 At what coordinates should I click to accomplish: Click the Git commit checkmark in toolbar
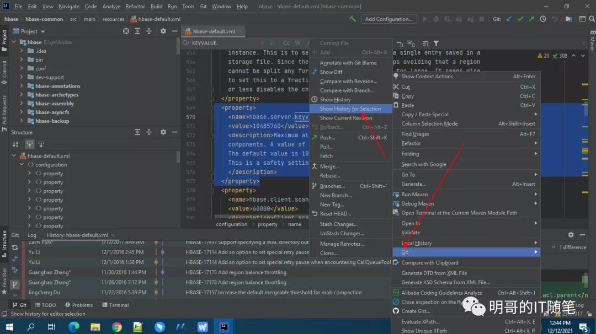(520, 19)
